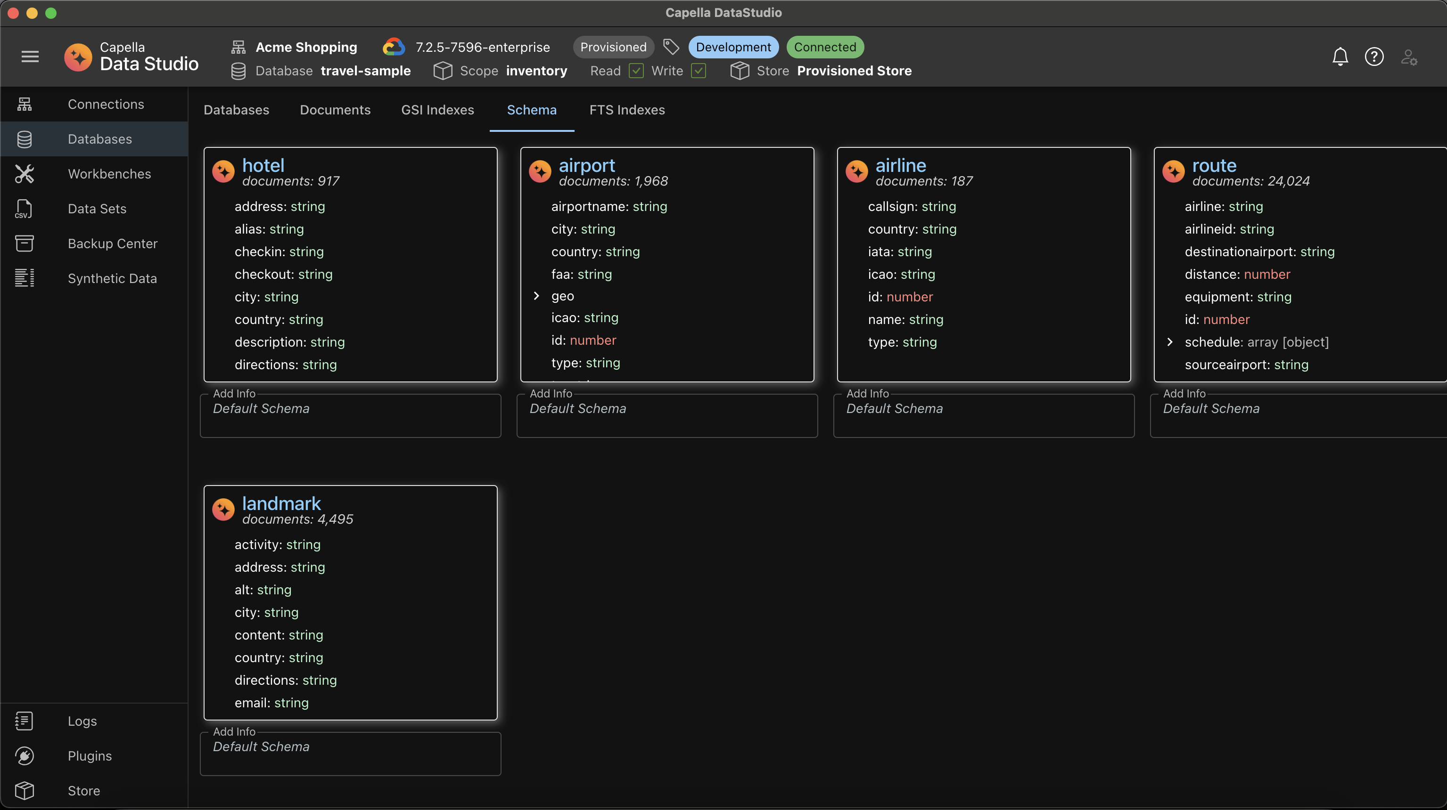The image size is (1447, 810).
Task: Click the notifications bell icon
Action: coord(1340,57)
